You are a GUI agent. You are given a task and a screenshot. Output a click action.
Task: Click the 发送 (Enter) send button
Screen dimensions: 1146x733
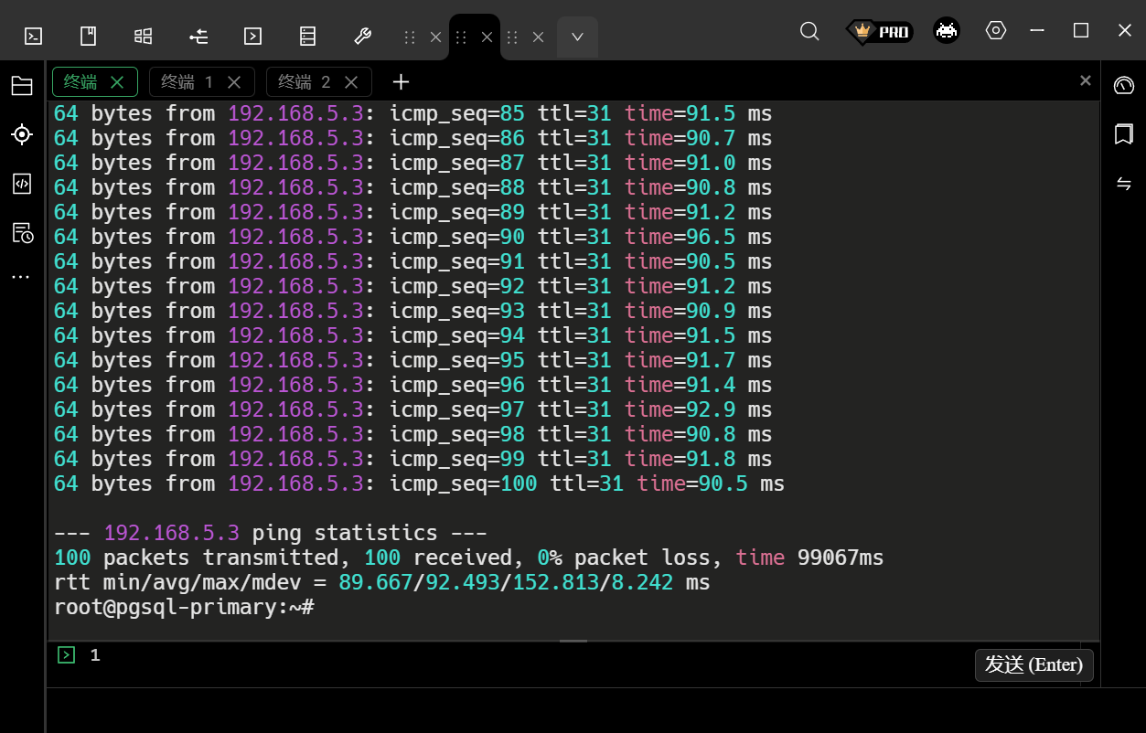[1034, 664]
